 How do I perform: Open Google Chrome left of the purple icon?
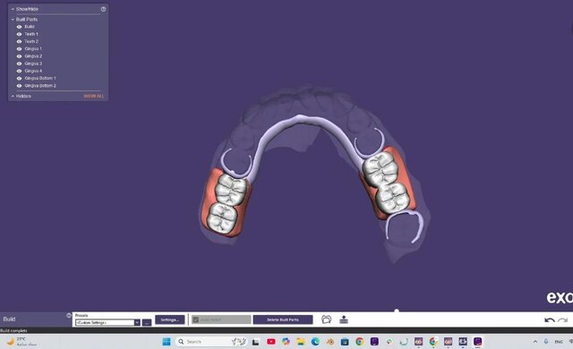point(360,342)
